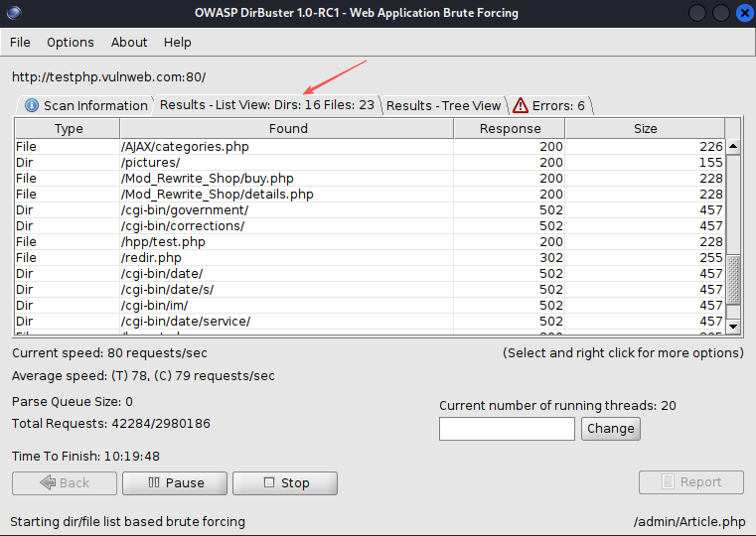Viewport: 756px width, 536px height.
Task: Pause the running scan
Action: [x=175, y=483]
